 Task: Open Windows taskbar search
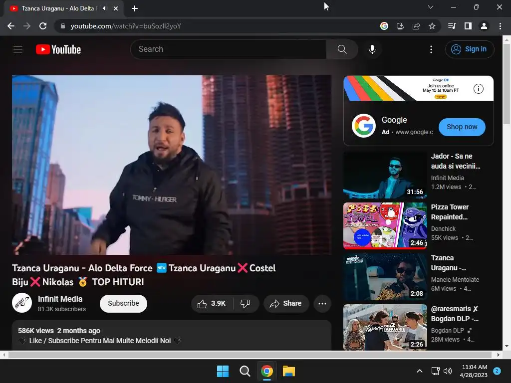point(245,371)
